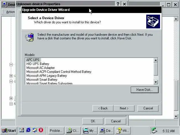Collapse the second minus tree node

[x=11, y=81]
